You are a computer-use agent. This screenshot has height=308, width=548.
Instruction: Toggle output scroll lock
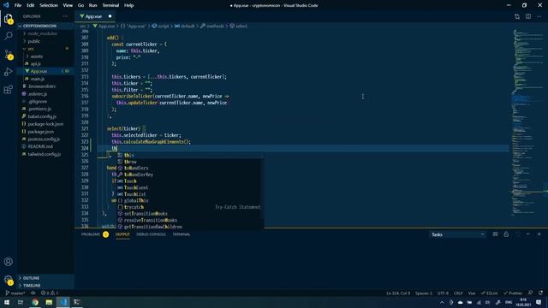click(x=506, y=234)
